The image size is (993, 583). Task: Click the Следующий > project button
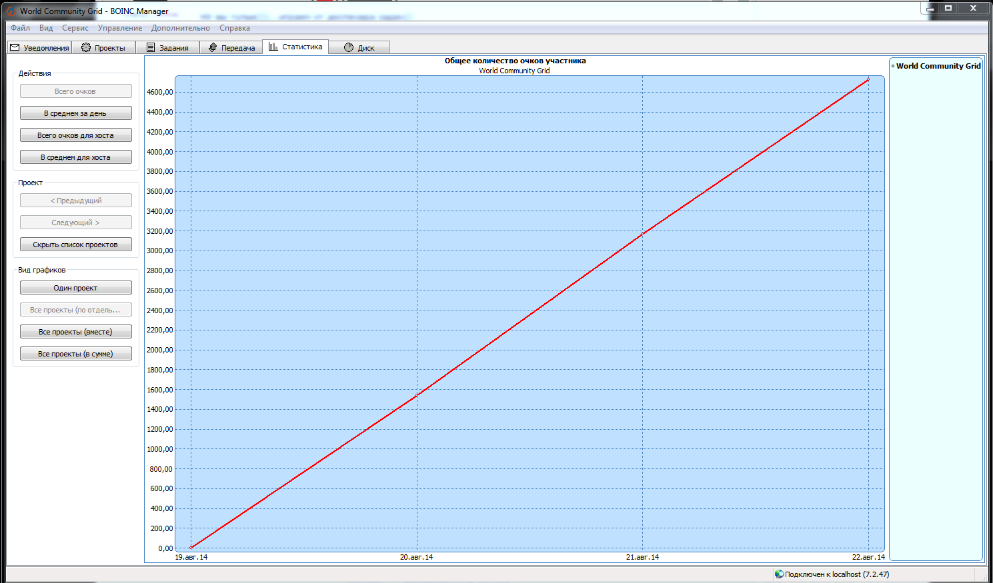click(x=75, y=223)
